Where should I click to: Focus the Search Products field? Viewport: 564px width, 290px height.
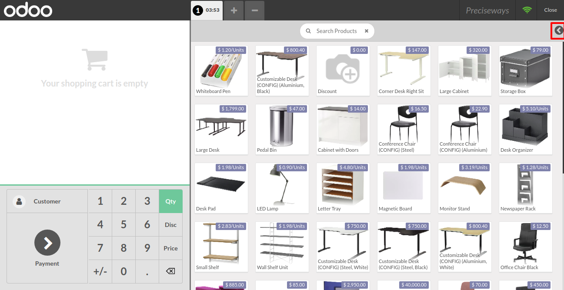pyautogui.click(x=337, y=31)
